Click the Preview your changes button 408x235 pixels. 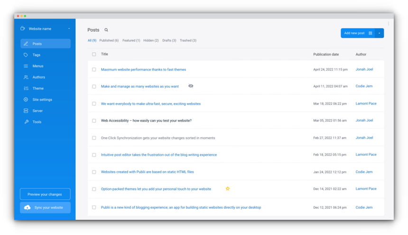tap(45, 194)
